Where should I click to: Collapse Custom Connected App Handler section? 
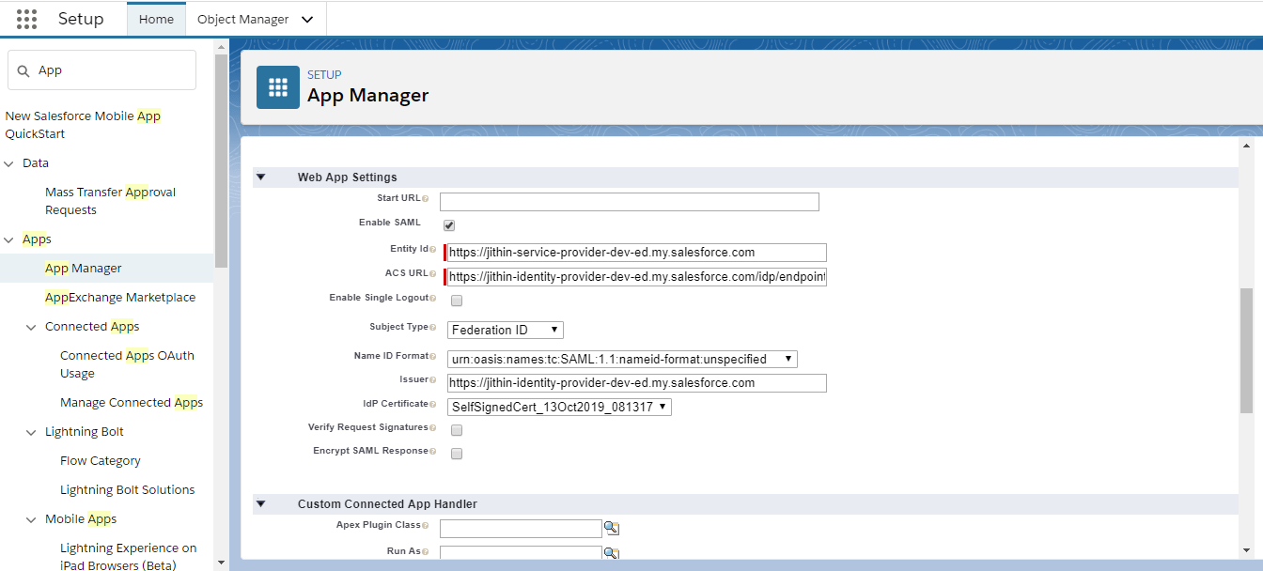261,504
